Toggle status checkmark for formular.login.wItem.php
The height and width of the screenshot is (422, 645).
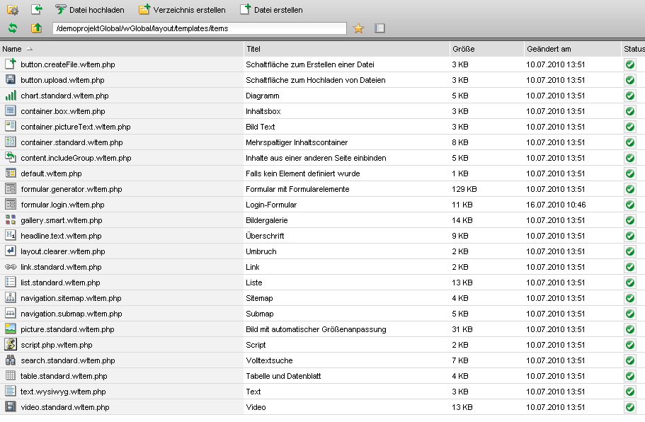point(630,205)
